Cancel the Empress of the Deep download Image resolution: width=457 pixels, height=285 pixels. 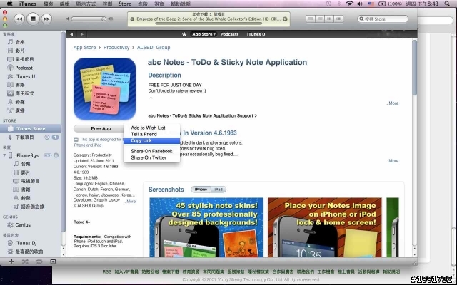point(285,19)
